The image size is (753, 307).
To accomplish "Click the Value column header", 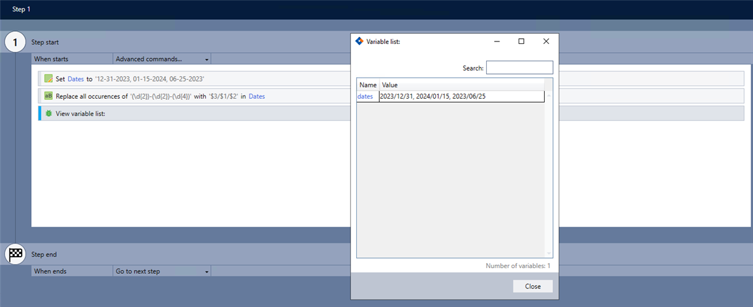I will (x=461, y=85).
